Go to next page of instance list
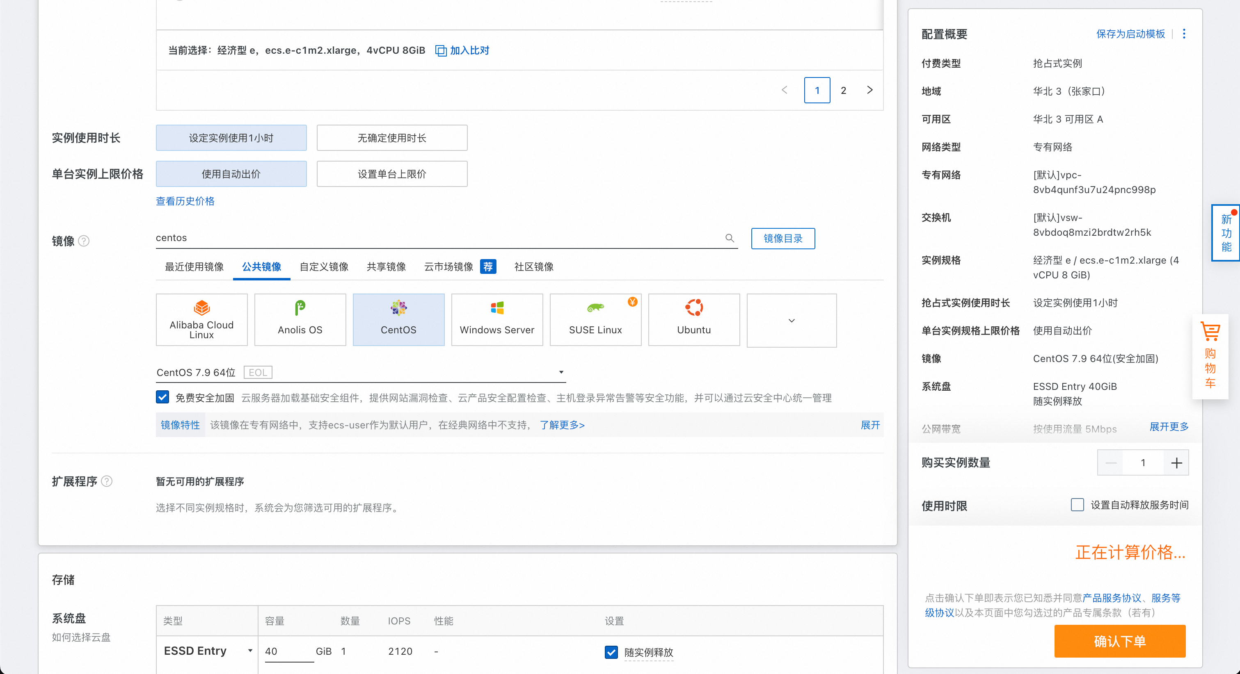The image size is (1240, 674). [x=870, y=90]
